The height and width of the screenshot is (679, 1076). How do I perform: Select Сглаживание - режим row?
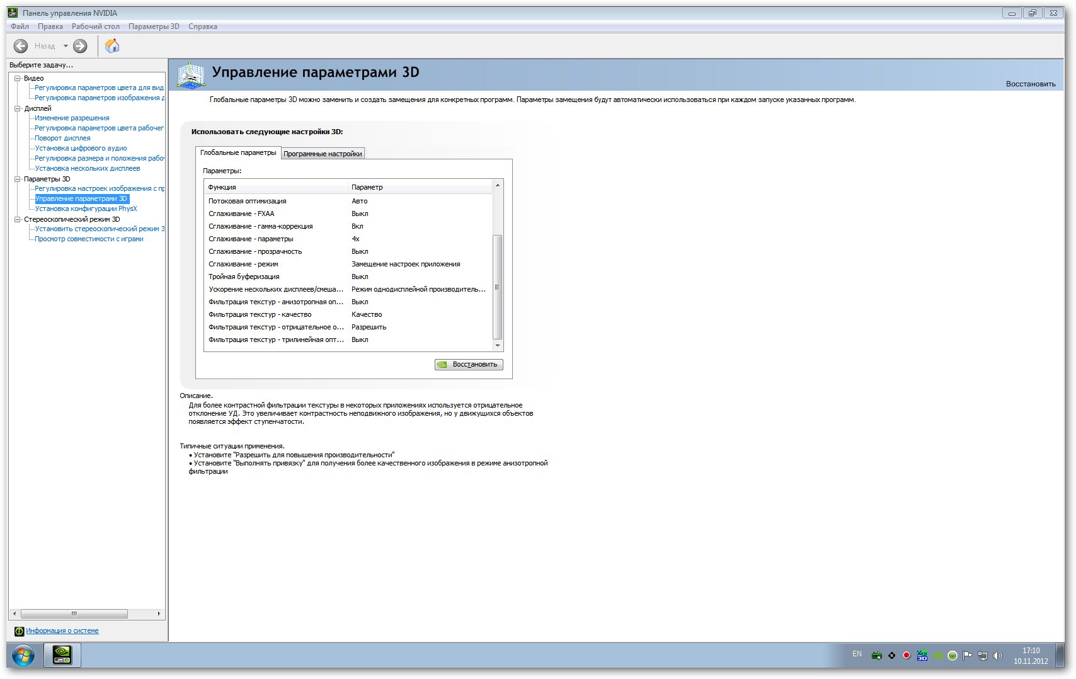point(348,264)
